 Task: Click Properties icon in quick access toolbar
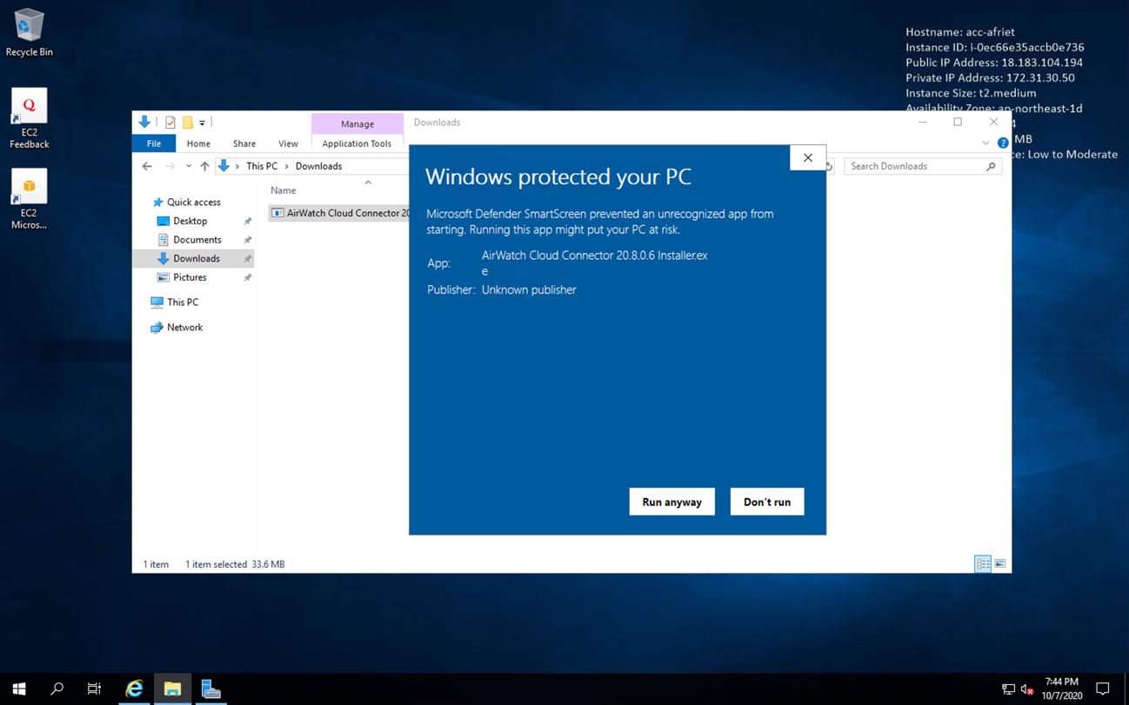[170, 123]
